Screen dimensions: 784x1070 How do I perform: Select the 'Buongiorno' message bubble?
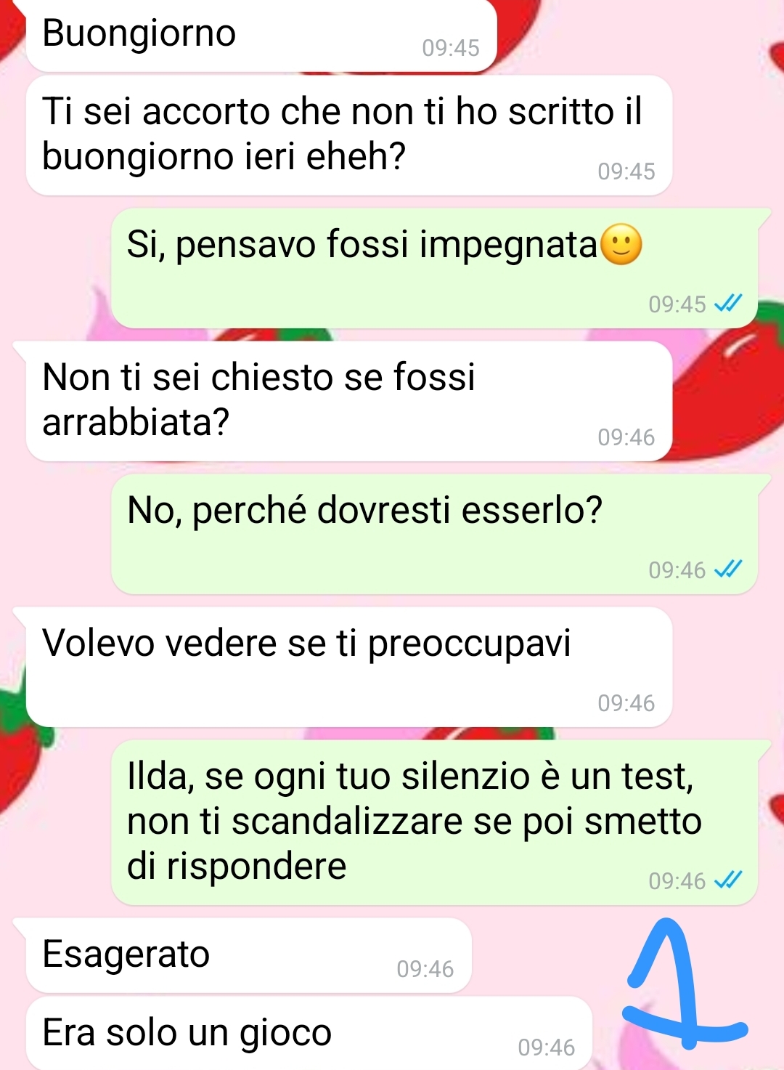click(261, 36)
